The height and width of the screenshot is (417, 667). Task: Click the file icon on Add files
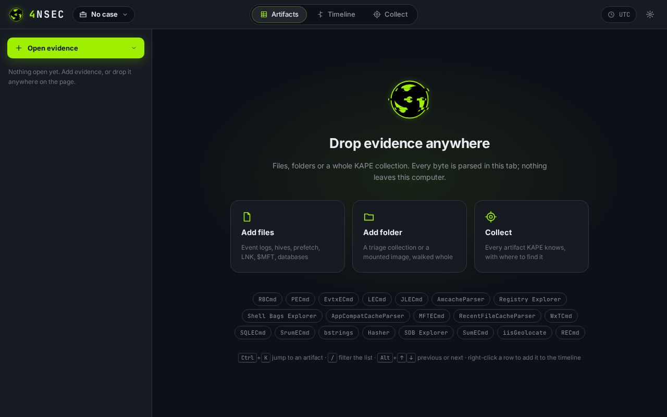[247, 217]
